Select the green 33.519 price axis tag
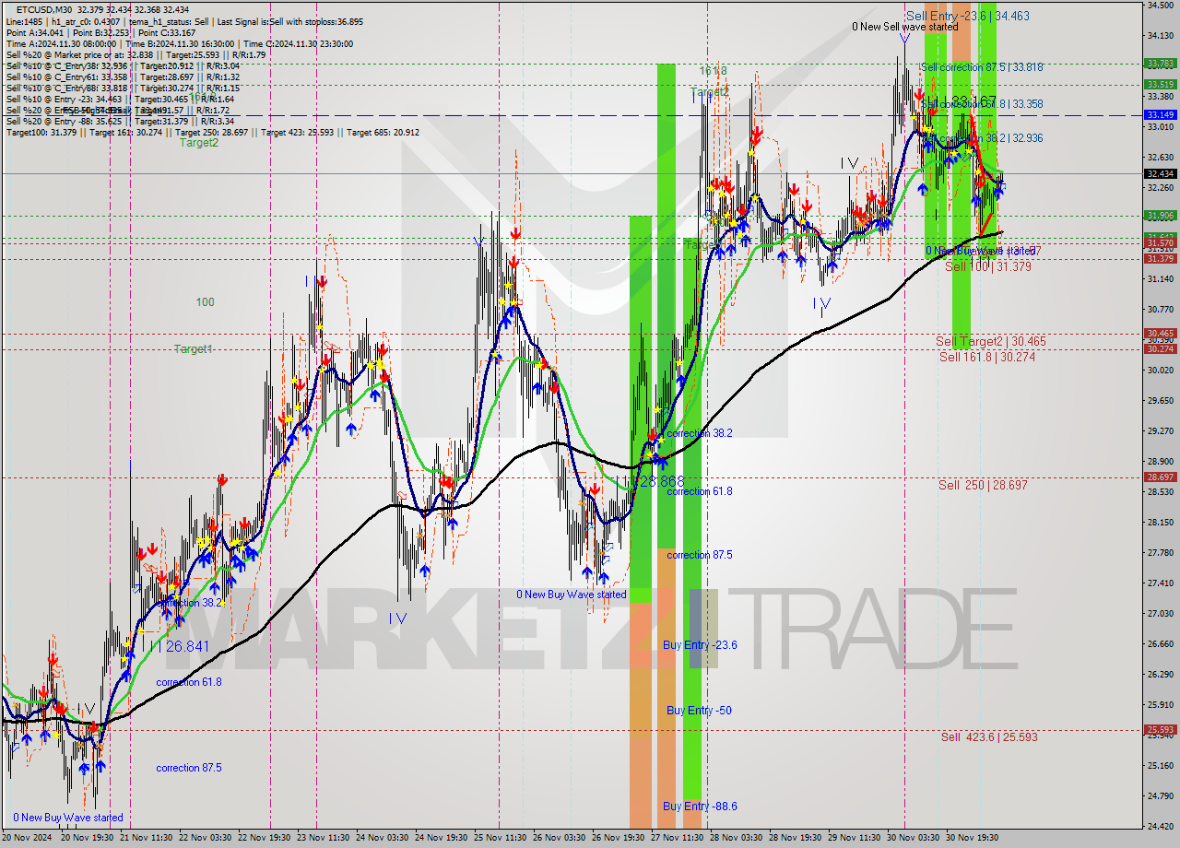 point(1160,84)
